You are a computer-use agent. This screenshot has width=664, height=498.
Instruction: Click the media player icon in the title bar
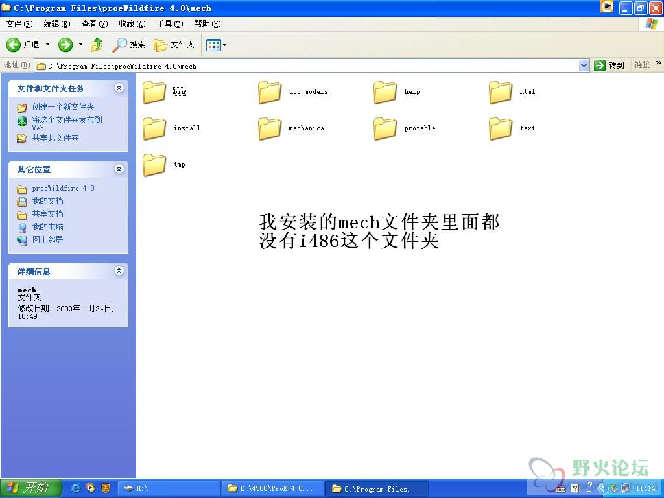607,6
